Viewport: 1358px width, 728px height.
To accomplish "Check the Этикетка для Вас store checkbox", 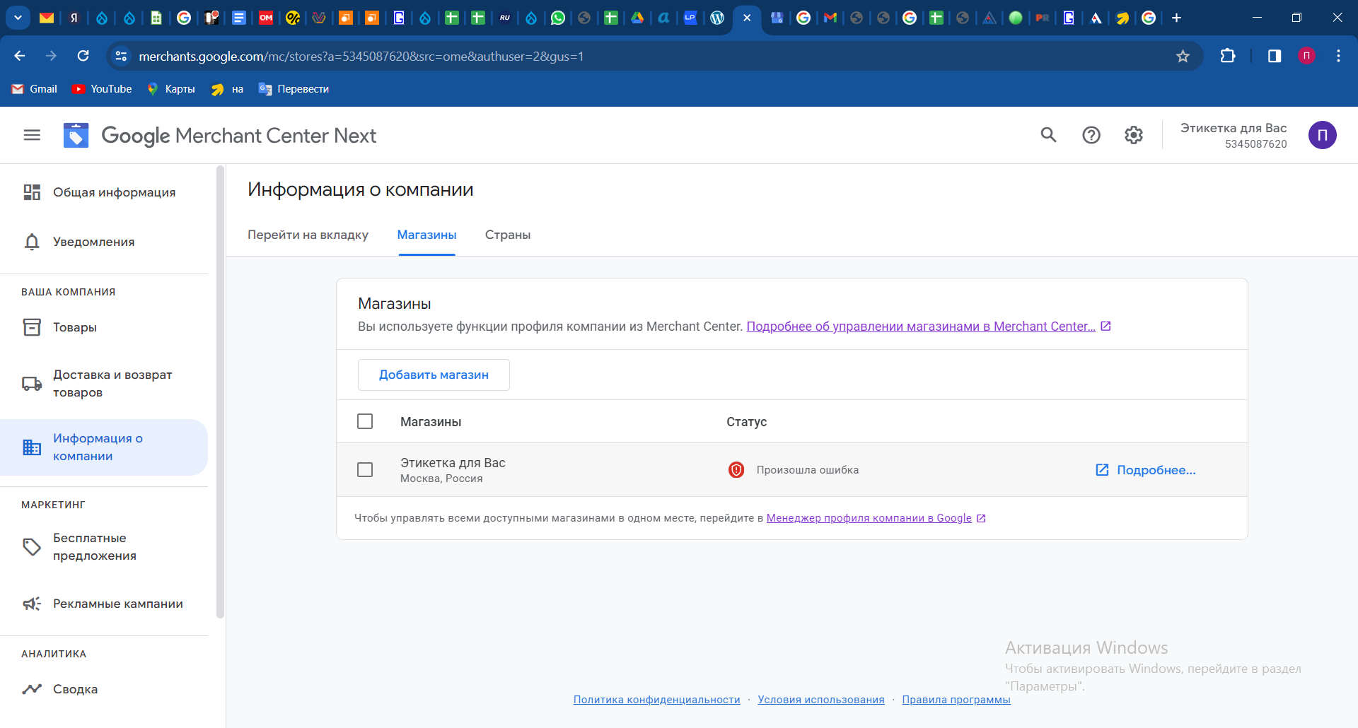I will [365, 469].
